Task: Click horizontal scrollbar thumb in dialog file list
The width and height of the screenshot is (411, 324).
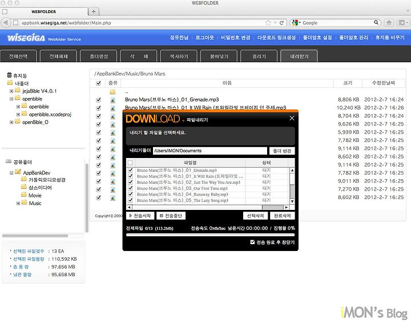Action: click(273, 207)
